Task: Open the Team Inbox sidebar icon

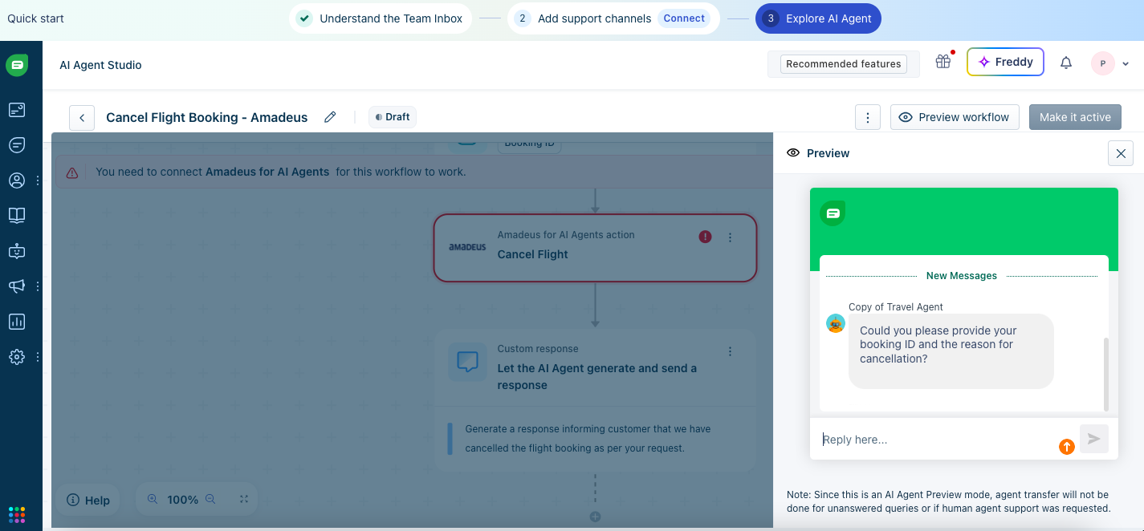Action: (x=17, y=110)
